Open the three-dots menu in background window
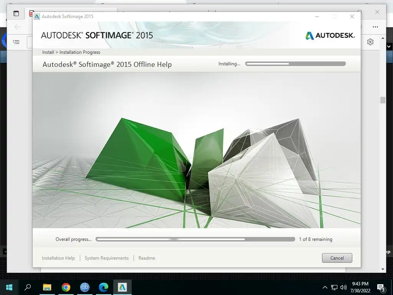 pyautogui.click(x=375, y=27)
